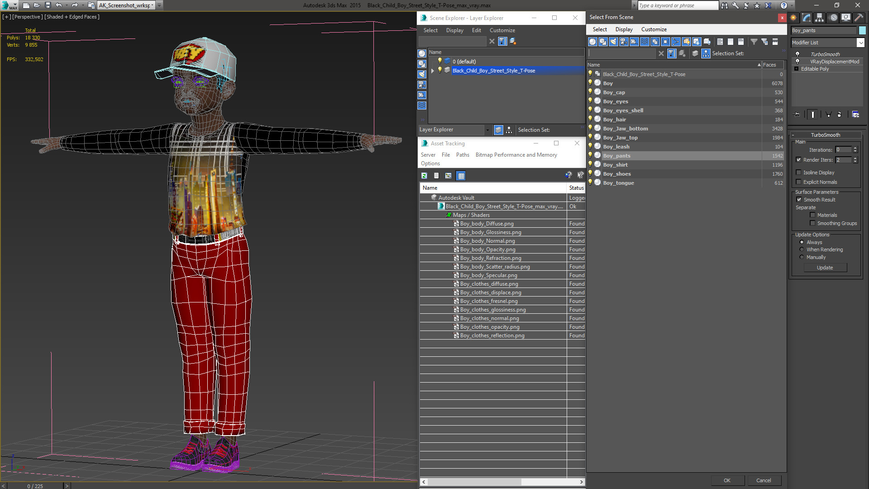Open the Create command panel tab
The height and width of the screenshot is (489, 869).
point(793,18)
